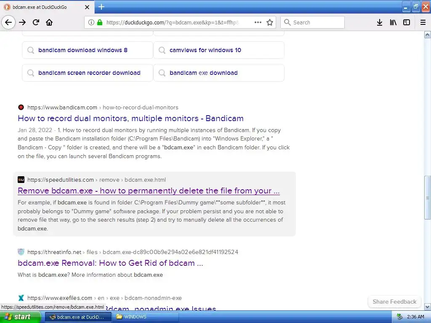Restore down the Firefox window
Image resolution: width=431 pixels, height=323 pixels.
(x=416, y=7)
